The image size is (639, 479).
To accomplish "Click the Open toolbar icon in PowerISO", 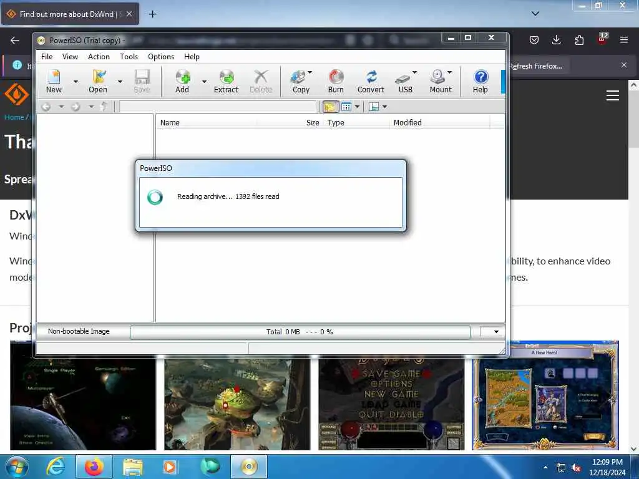I will tap(98, 81).
